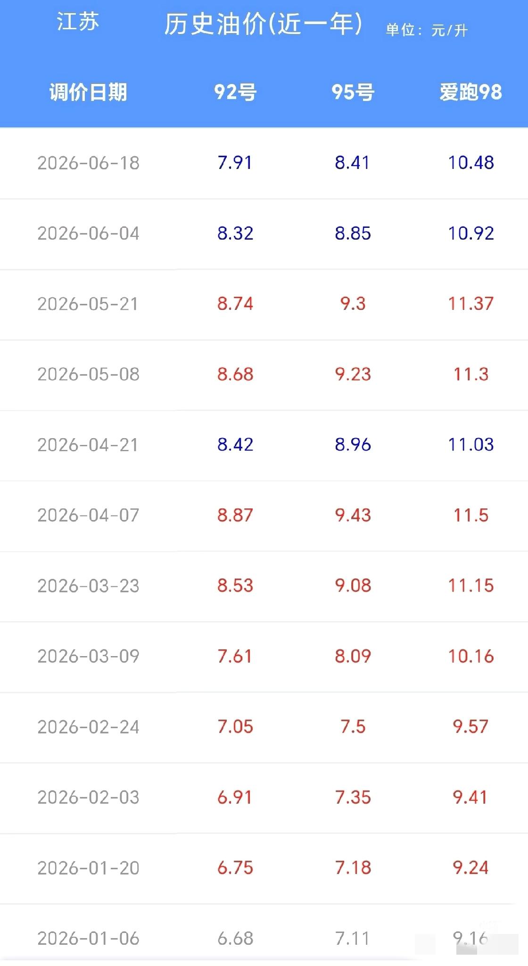
Task: Select the 爱跑98 column header
Action: [470, 92]
